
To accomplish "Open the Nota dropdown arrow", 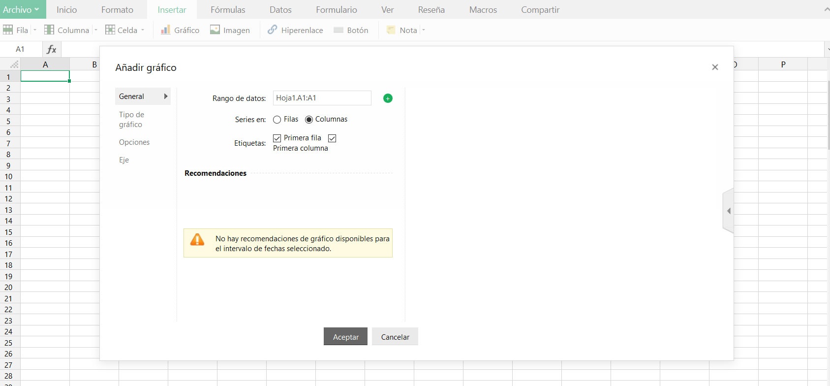I will [x=424, y=30].
